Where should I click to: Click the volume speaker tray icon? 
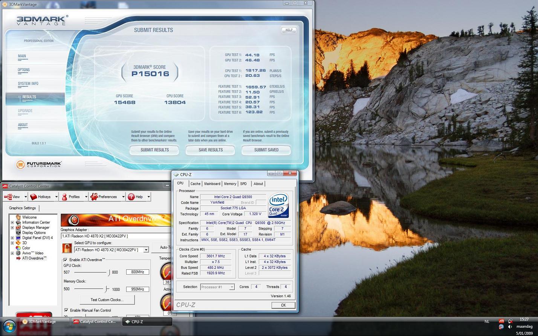point(510,327)
